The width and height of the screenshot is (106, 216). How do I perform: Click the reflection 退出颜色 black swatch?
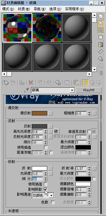pyautogui.click(x=83, y=147)
